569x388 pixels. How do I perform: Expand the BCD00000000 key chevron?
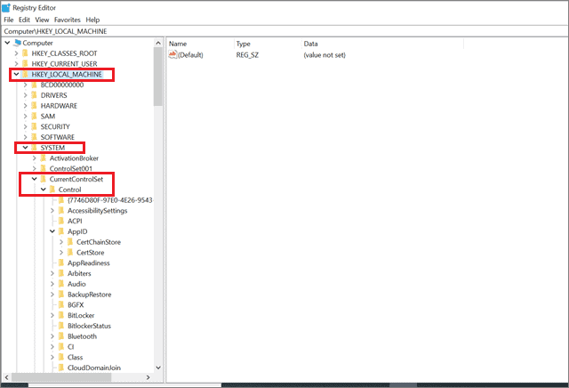point(26,85)
